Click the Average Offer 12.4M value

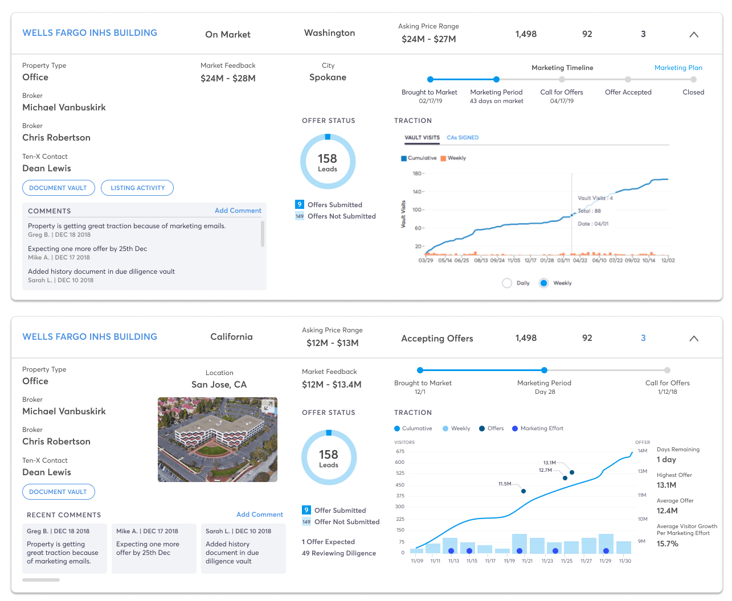pyautogui.click(x=667, y=511)
